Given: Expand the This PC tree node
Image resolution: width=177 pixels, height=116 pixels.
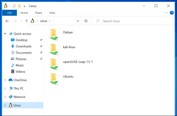Looking at the screenshot, I should [5, 88].
